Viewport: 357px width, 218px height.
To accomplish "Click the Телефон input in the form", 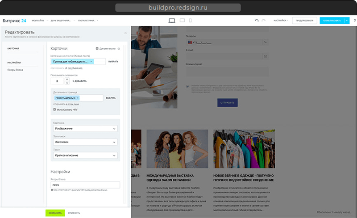I will (224, 42).
